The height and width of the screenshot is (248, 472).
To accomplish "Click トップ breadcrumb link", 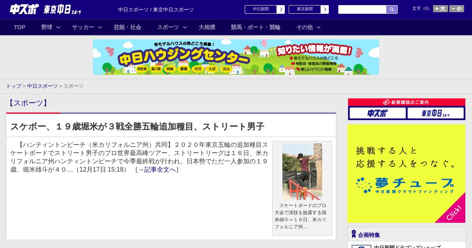I will (x=13, y=86).
